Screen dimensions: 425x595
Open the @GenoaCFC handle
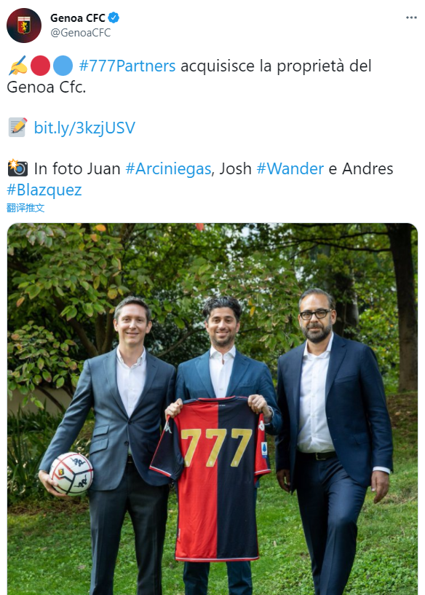(x=81, y=33)
